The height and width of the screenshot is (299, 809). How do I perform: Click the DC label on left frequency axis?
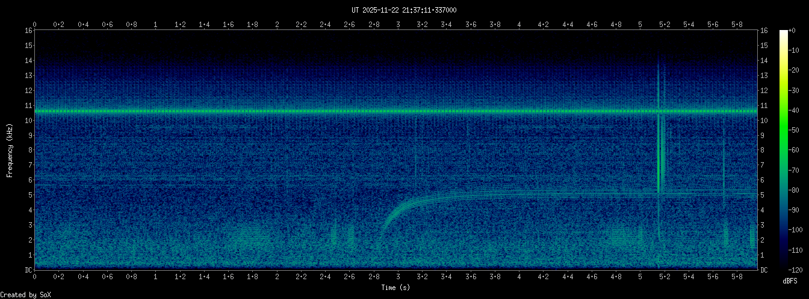coord(28,270)
